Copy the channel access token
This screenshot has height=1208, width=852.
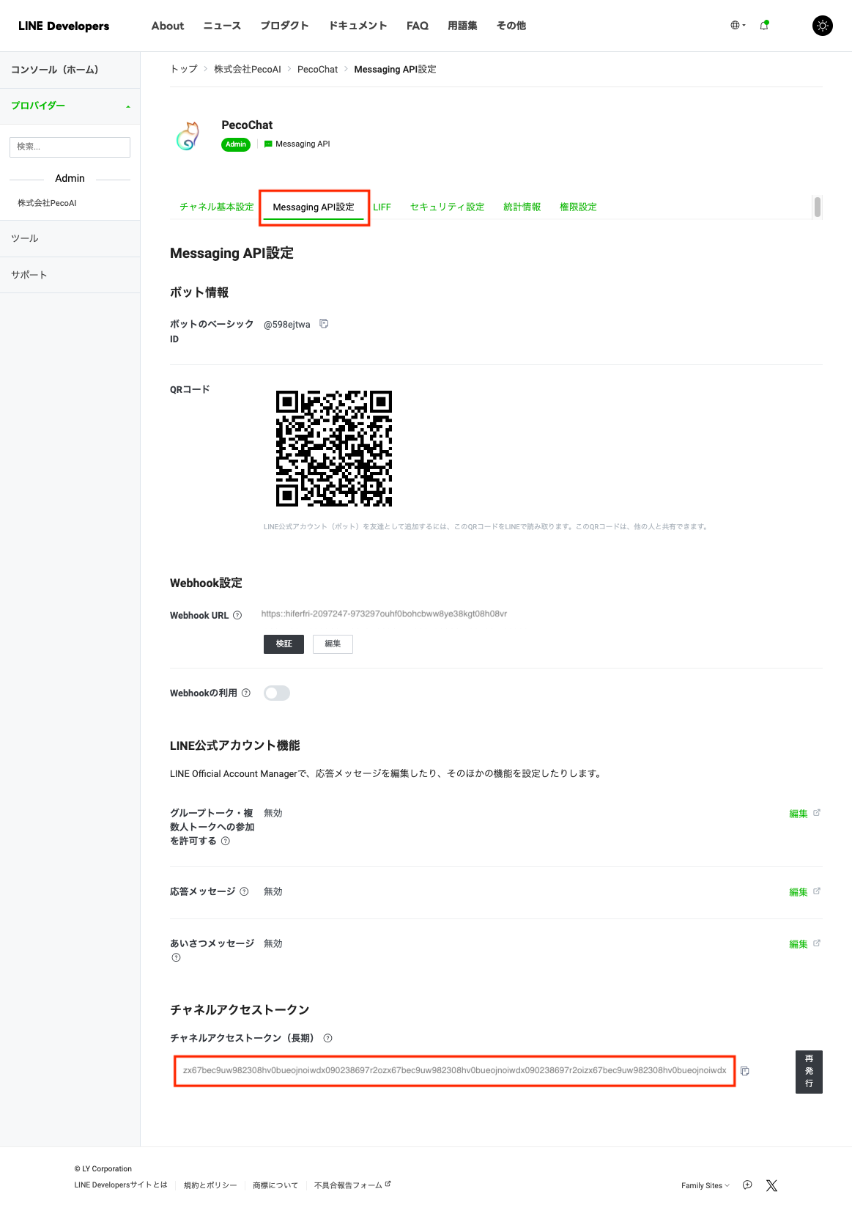pyautogui.click(x=744, y=1071)
